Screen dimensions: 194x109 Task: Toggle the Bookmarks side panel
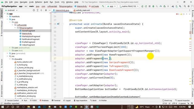pos(2,76)
